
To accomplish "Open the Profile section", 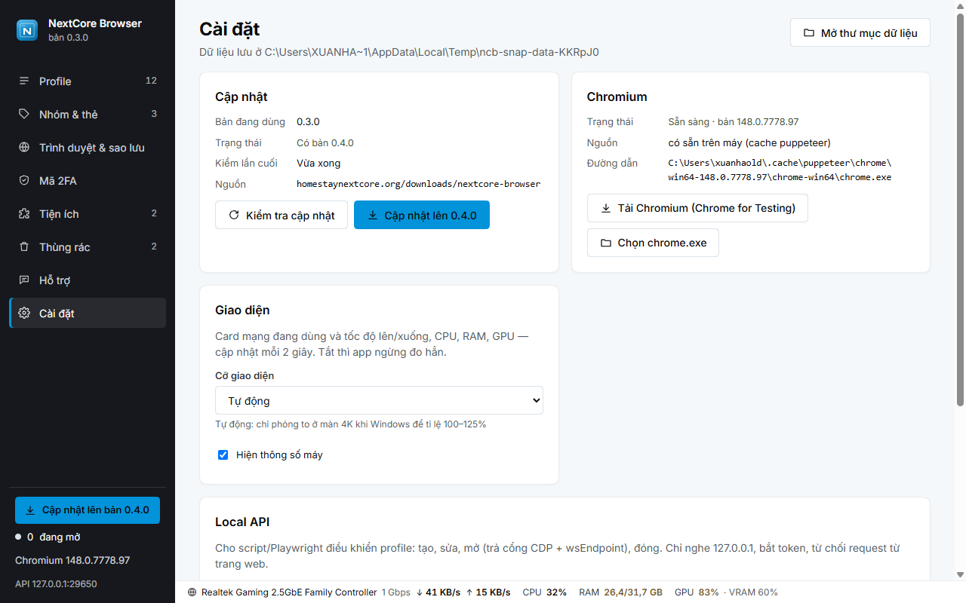I will [88, 81].
